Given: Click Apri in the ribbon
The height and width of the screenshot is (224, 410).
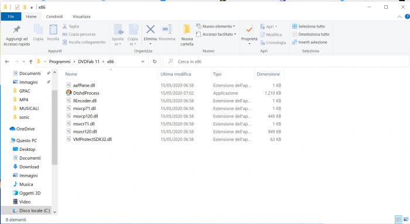Looking at the screenshot, I should (268, 27).
